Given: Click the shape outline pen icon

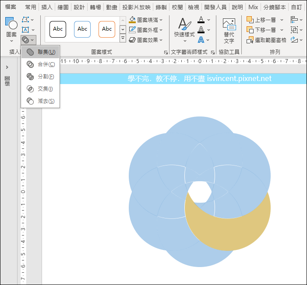Looking at the screenshot, I should click(132, 30).
